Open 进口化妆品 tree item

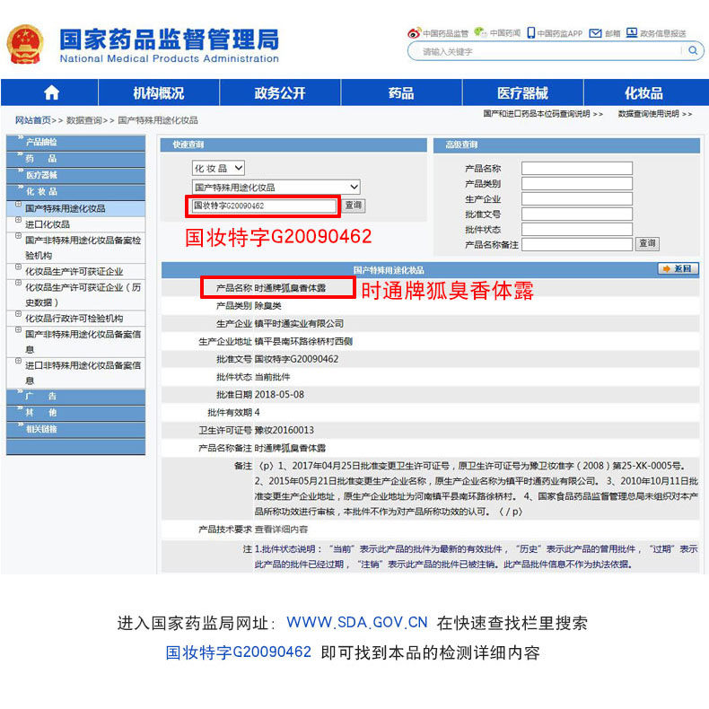[x=48, y=224]
